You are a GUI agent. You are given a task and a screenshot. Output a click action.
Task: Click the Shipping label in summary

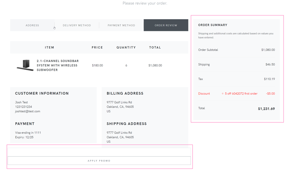[204, 64]
